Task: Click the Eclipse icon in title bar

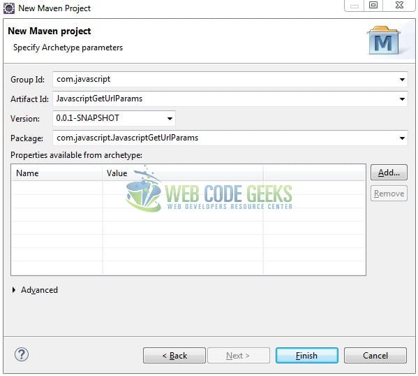Action: point(9,8)
